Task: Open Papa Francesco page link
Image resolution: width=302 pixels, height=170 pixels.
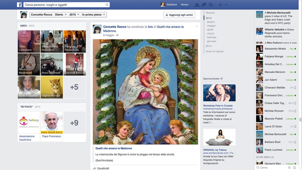Action: [51, 136]
